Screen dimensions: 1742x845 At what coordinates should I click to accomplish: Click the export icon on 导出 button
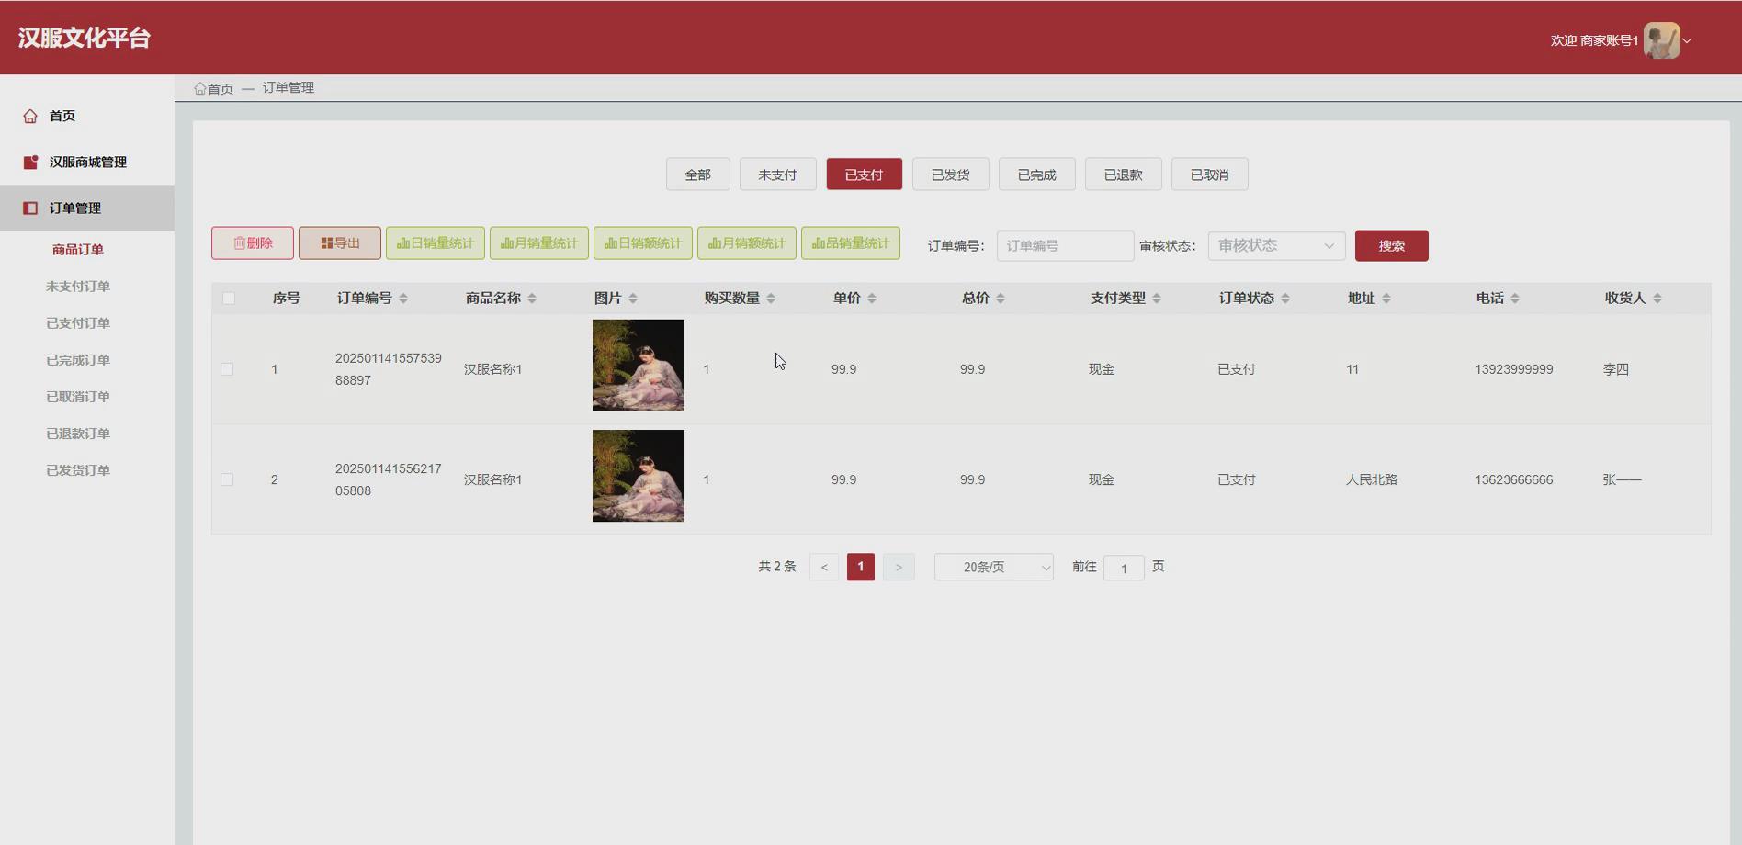325,242
